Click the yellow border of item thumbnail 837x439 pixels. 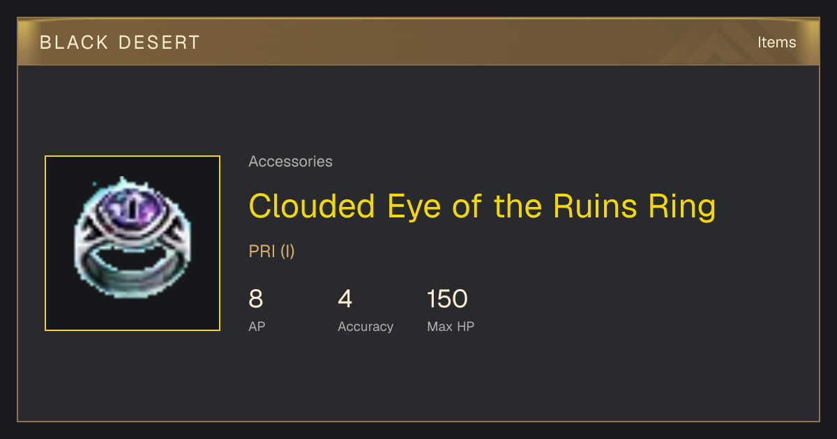tap(45, 243)
